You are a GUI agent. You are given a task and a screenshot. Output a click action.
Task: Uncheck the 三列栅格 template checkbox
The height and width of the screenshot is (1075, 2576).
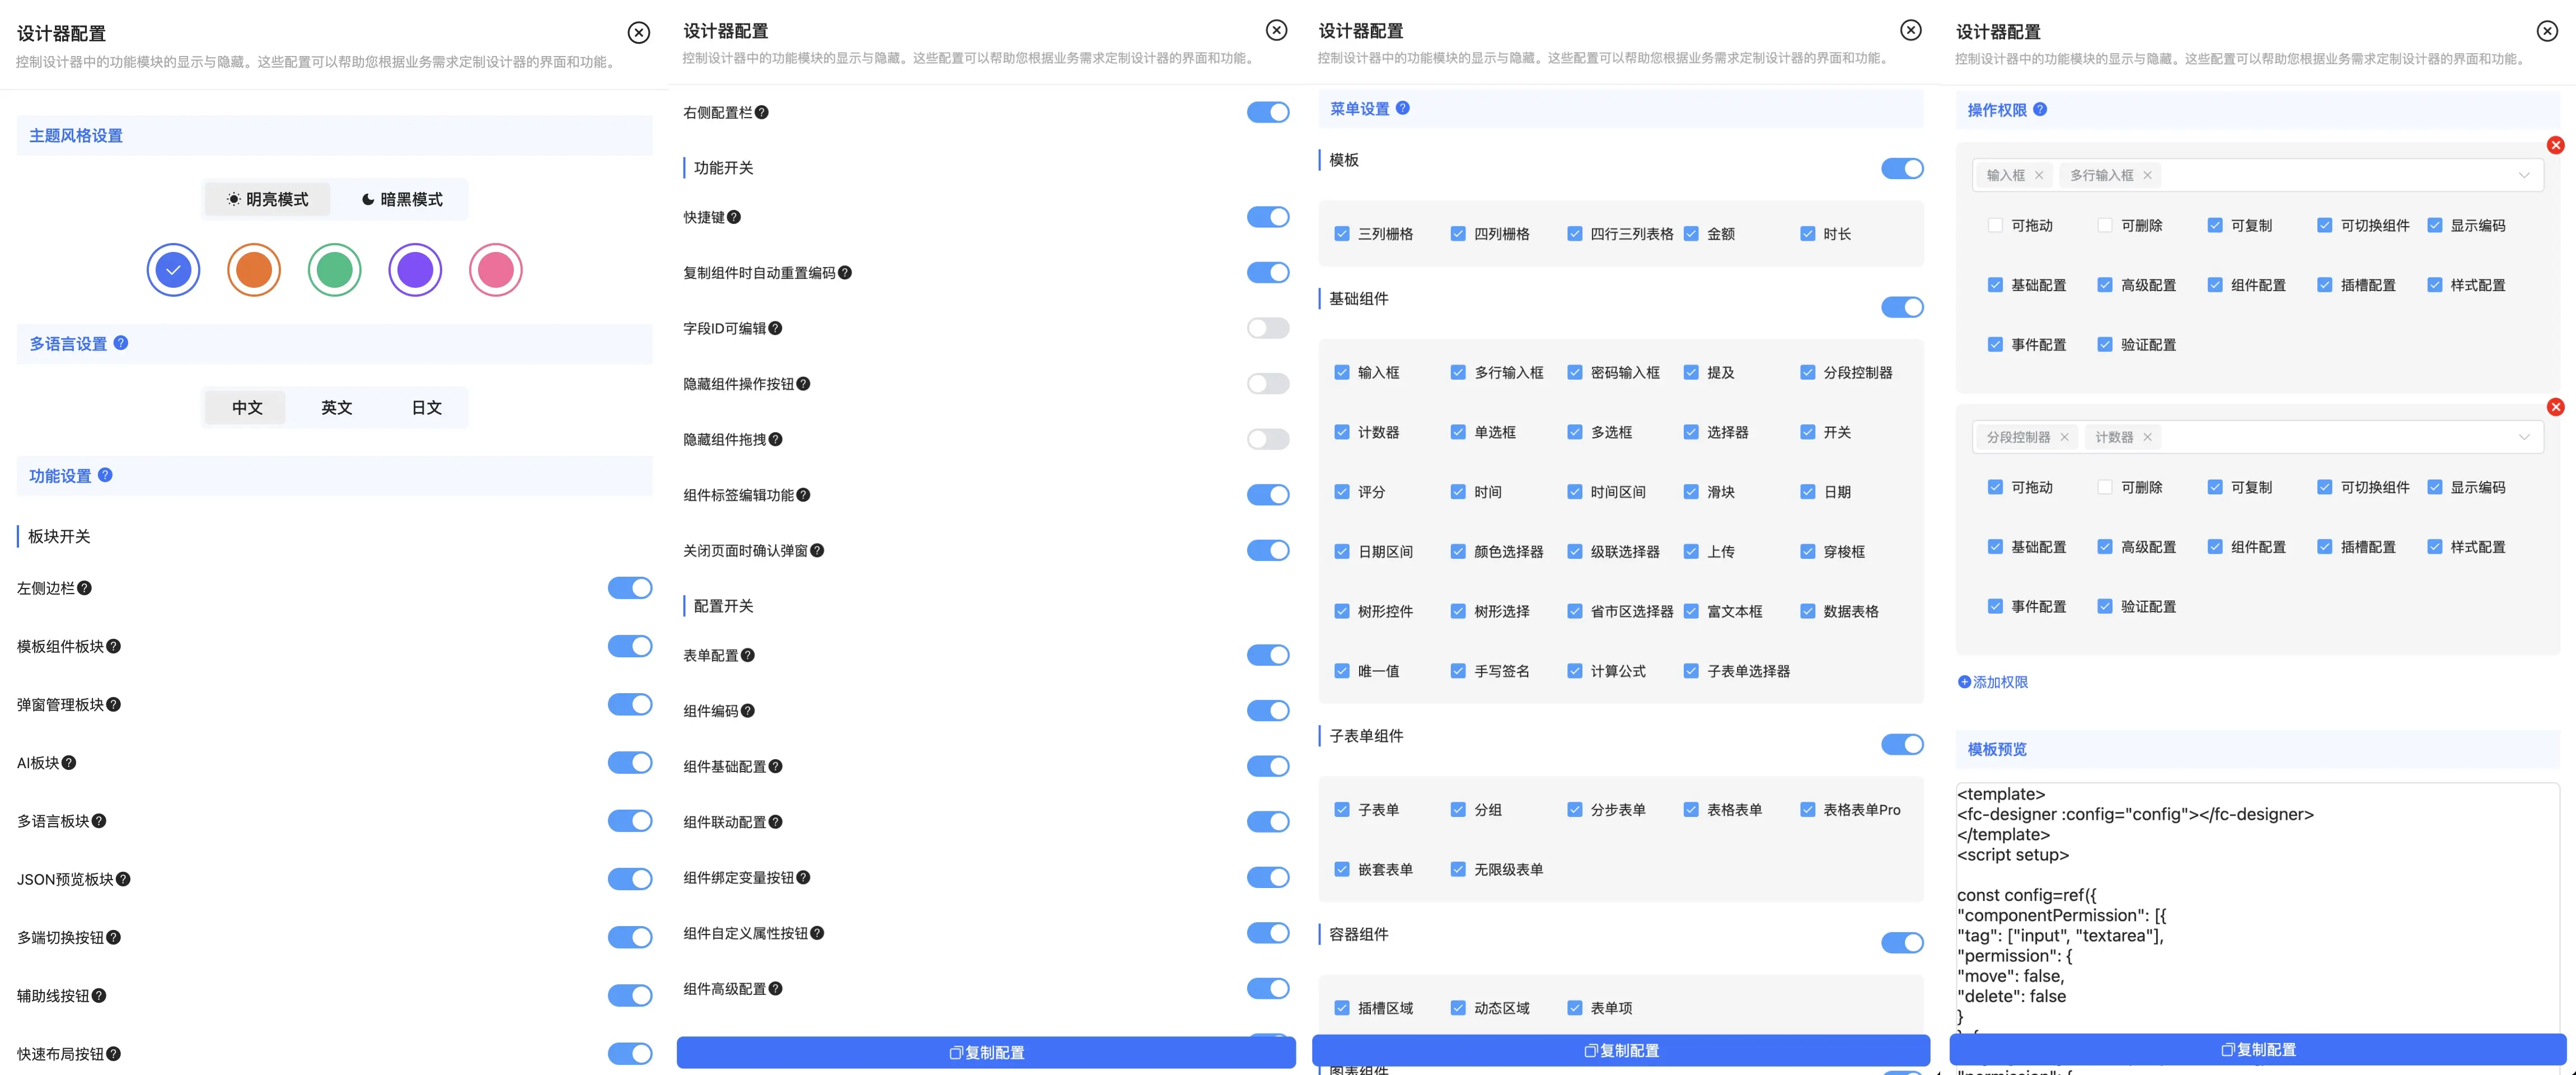(1342, 234)
